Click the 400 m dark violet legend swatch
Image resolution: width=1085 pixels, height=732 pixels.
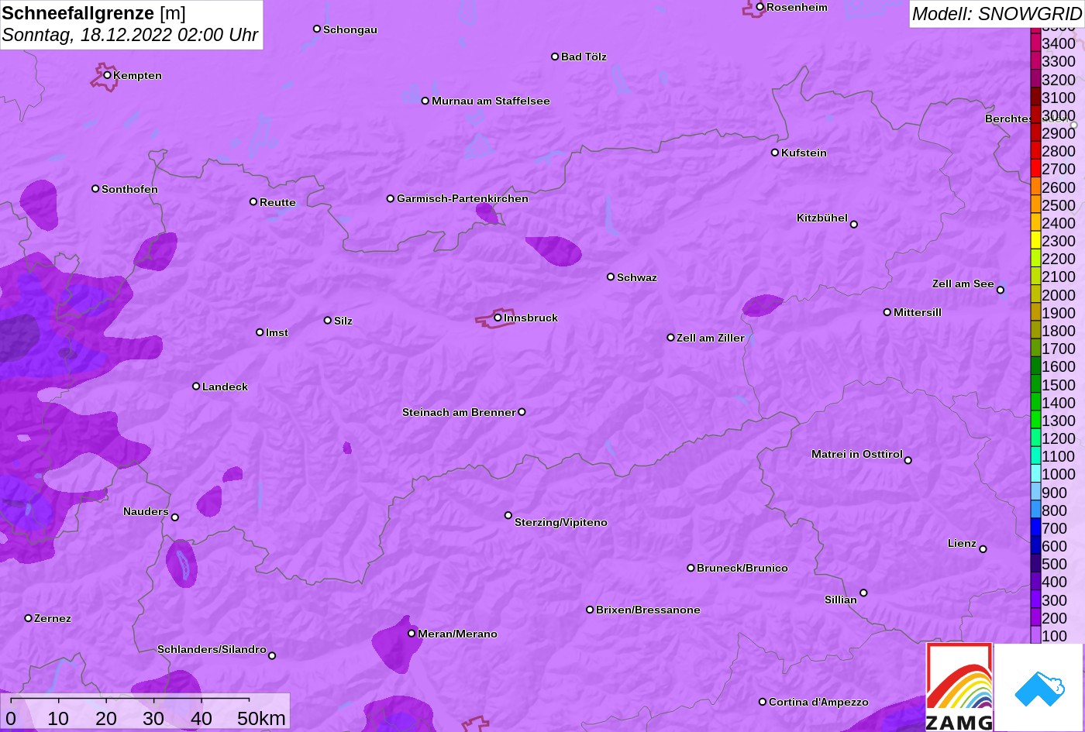(1035, 582)
